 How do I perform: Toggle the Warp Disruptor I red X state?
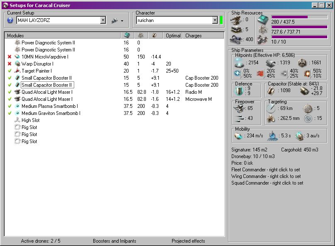pos(10,64)
